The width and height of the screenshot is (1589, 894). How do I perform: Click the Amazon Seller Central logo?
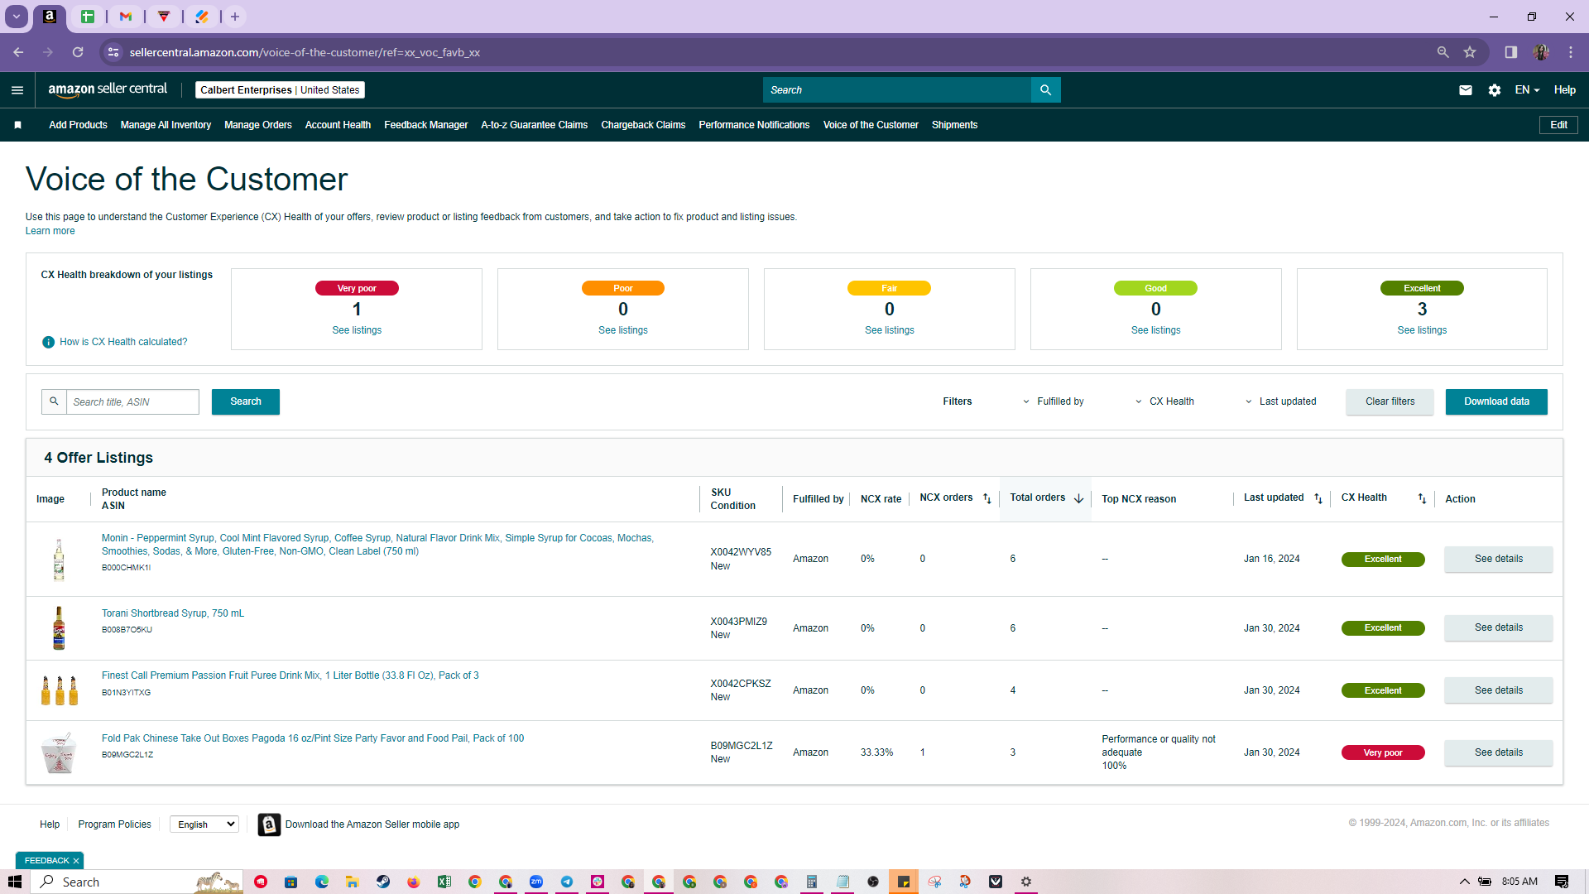pyautogui.click(x=108, y=89)
